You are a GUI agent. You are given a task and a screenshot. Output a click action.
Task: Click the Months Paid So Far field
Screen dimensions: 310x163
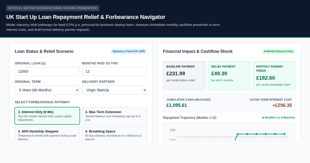(114, 71)
